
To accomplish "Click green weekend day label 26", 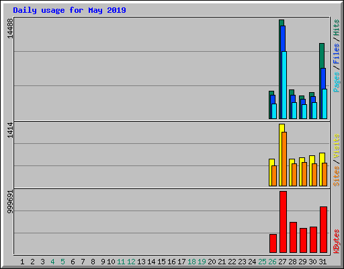I will coord(272,262).
